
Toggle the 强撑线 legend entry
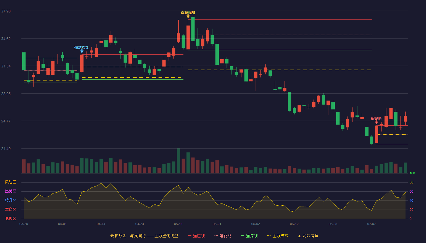pyautogui.click(x=249, y=236)
